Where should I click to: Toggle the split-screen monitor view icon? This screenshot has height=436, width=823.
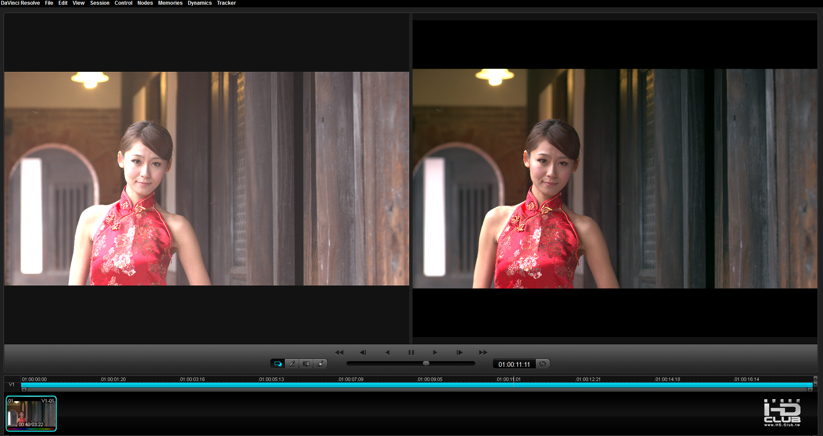306,364
